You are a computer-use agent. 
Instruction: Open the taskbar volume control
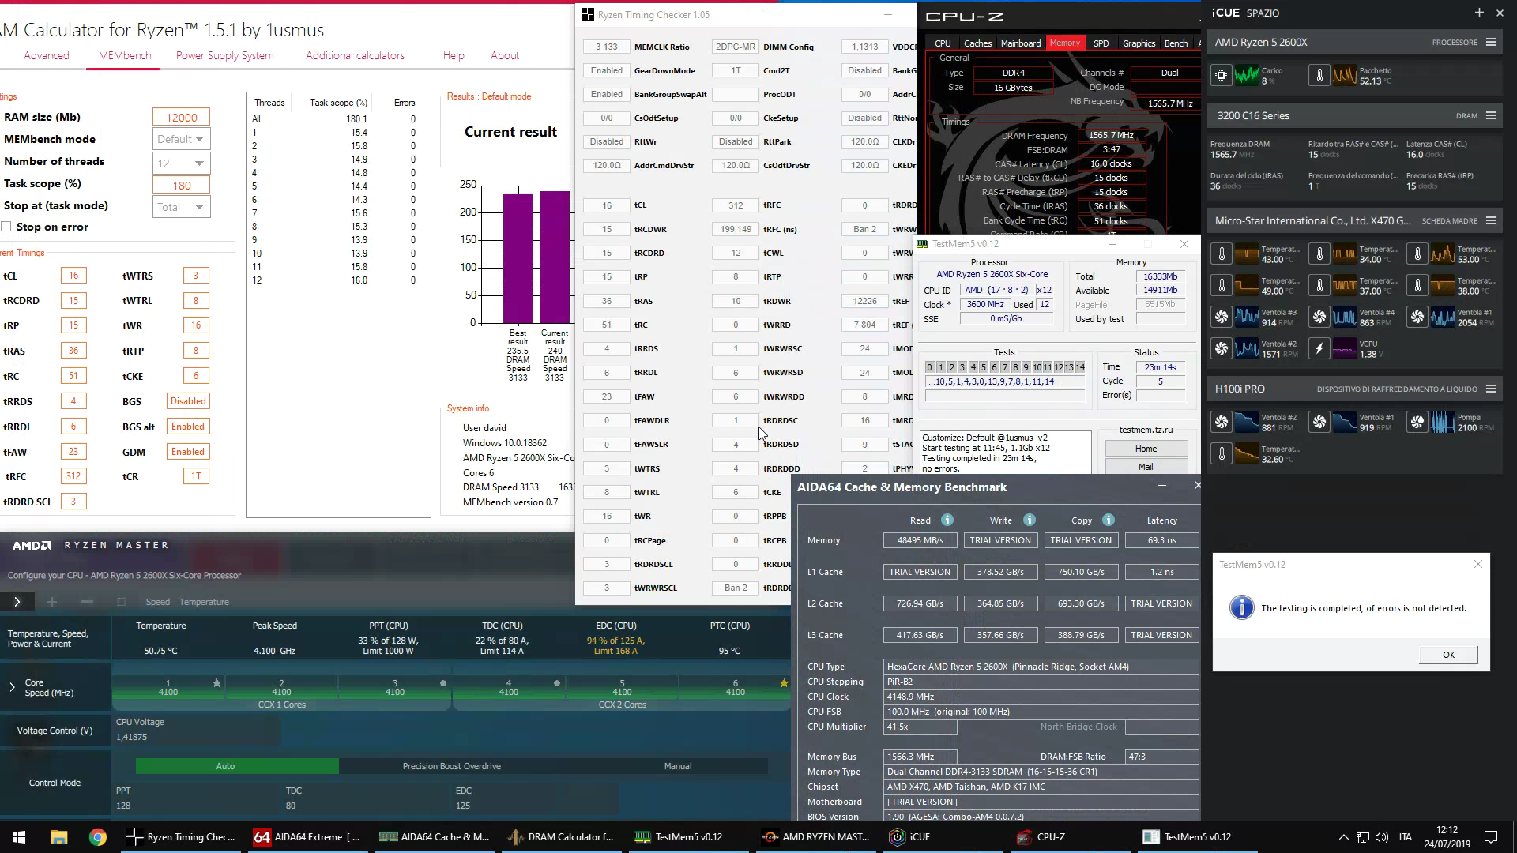tap(1381, 837)
